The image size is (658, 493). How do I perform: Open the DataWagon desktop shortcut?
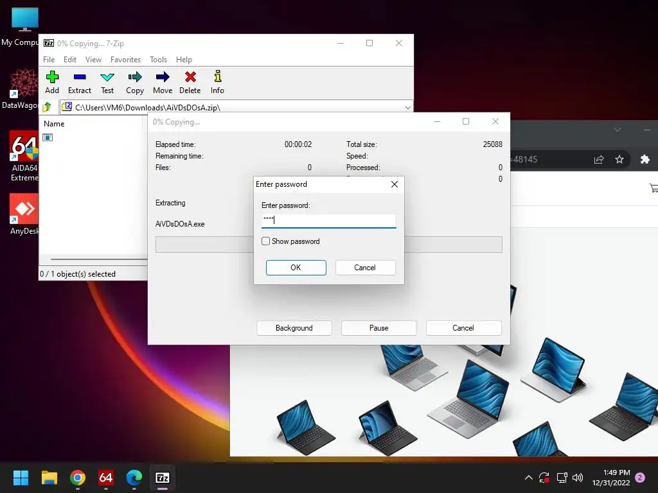tap(24, 89)
